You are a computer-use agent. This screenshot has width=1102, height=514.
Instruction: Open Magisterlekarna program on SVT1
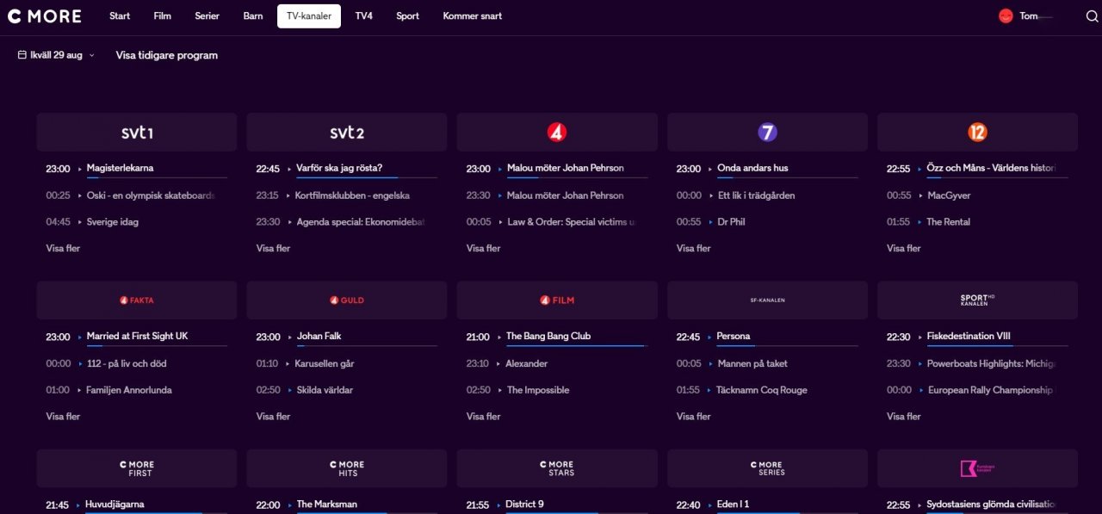point(120,168)
